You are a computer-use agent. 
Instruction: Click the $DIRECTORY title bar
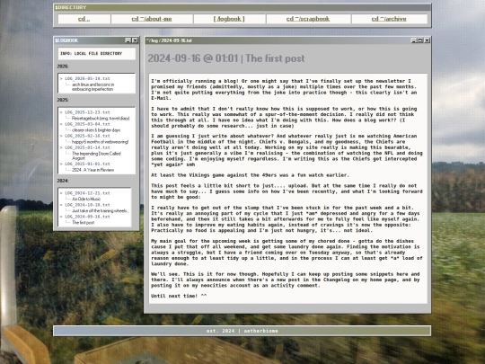click(242, 7)
